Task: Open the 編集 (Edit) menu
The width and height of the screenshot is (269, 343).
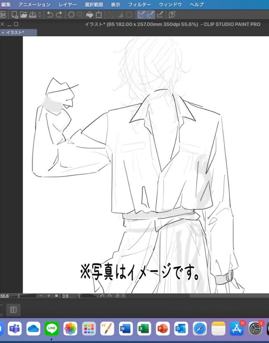Action: pos(5,4)
